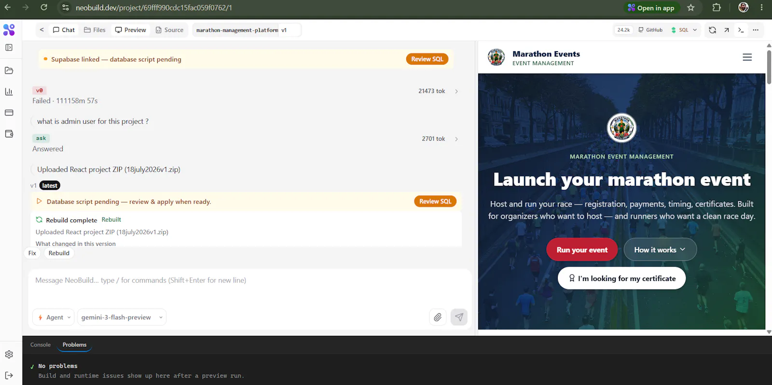Viewport: 772px width, 385px height.
Task: Click the marathon-management-platform project name
Action: pos(237,30)
